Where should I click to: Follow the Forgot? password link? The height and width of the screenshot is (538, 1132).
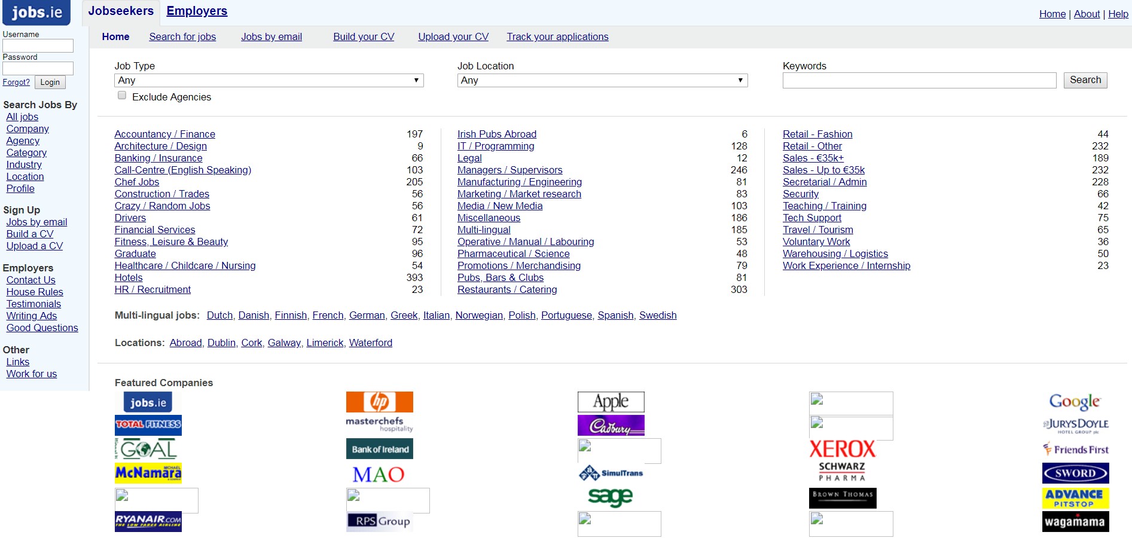(16, 82)
